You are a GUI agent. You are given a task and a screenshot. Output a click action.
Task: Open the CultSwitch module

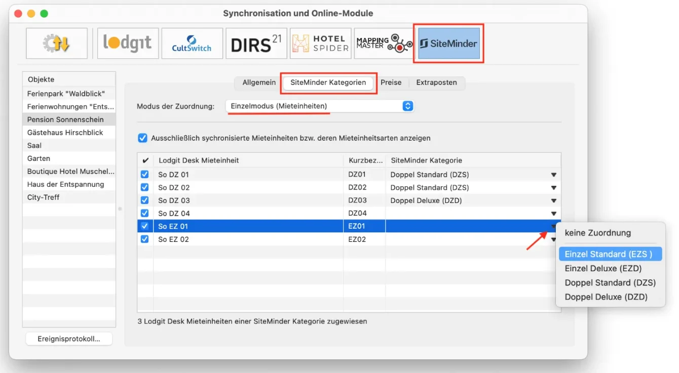click(x=192, y=44)
